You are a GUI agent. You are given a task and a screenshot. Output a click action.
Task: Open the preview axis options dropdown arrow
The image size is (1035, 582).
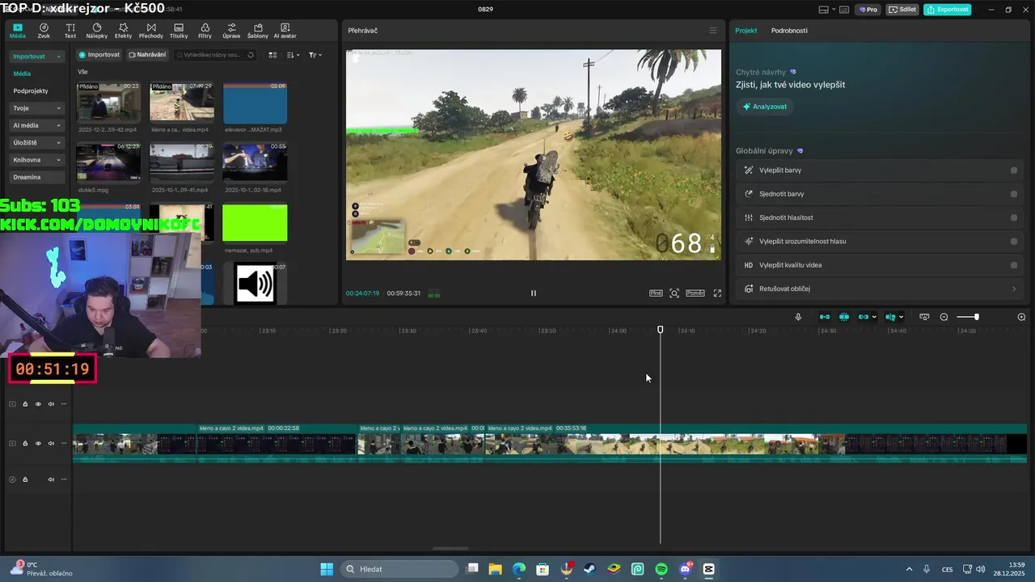pos(901,317)
